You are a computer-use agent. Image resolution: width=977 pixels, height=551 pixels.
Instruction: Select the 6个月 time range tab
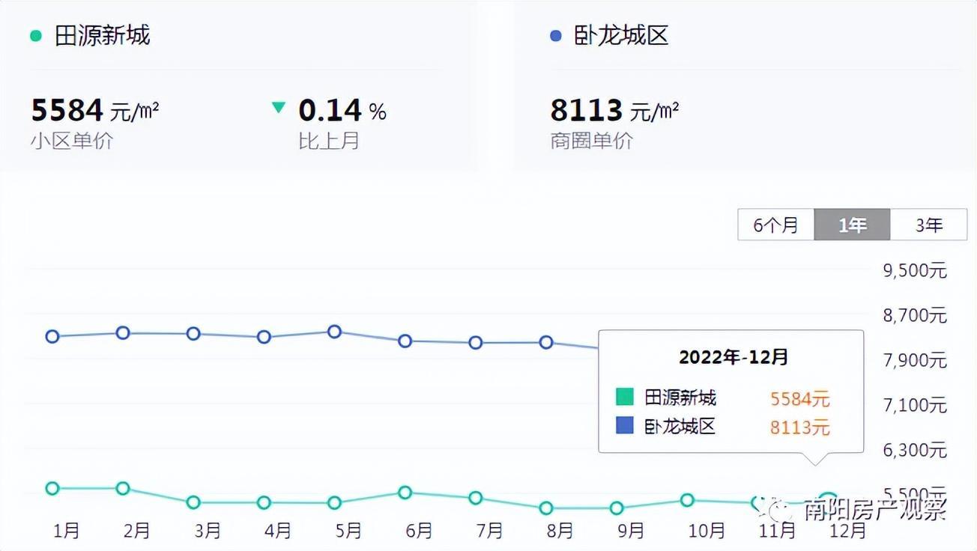tap(775, 225)
